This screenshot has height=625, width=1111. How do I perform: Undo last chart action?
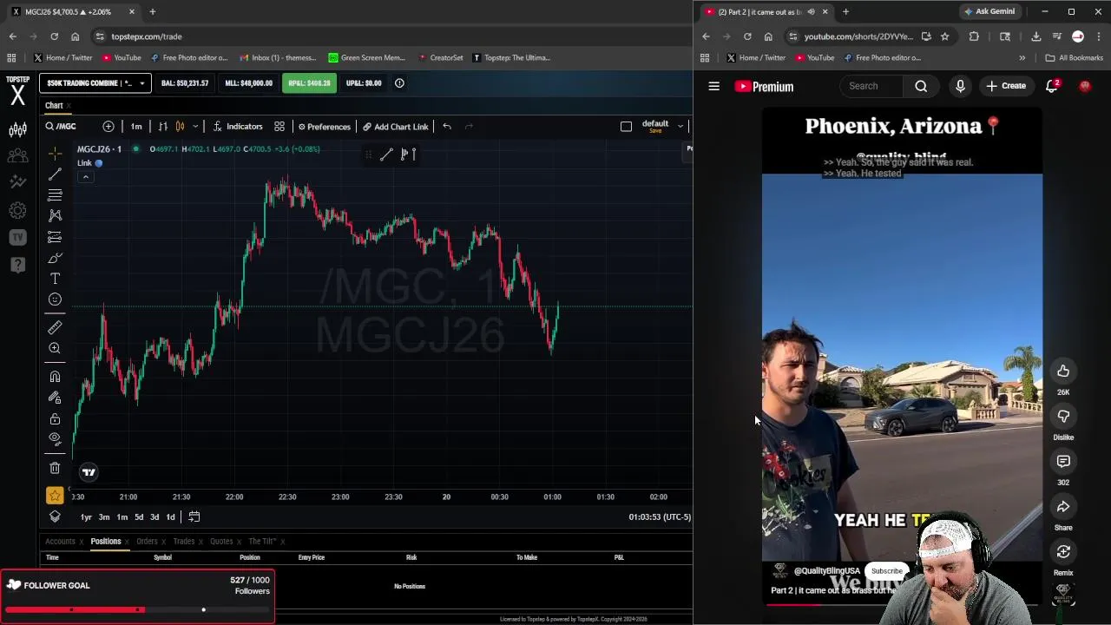click(x=447, y=127)
